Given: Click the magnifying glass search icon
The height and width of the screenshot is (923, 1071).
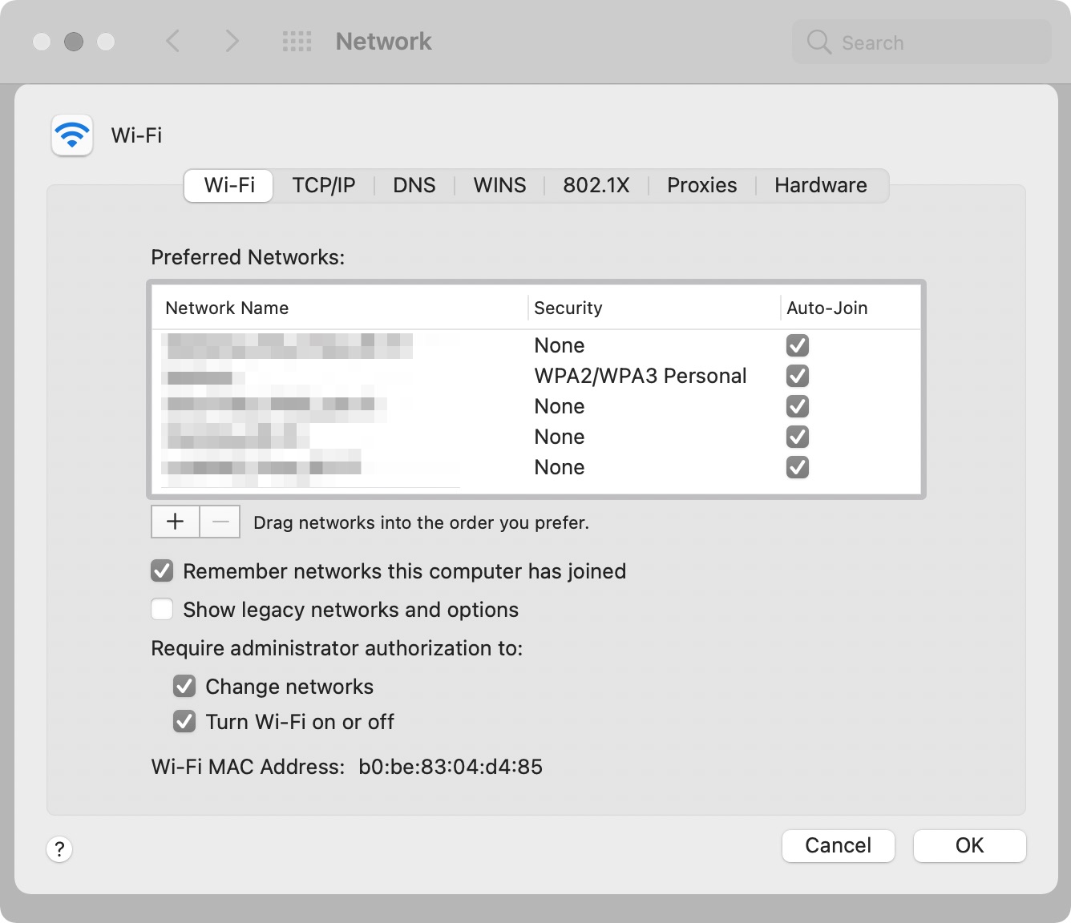Looking at the screenshot, I should coord(818,42).
